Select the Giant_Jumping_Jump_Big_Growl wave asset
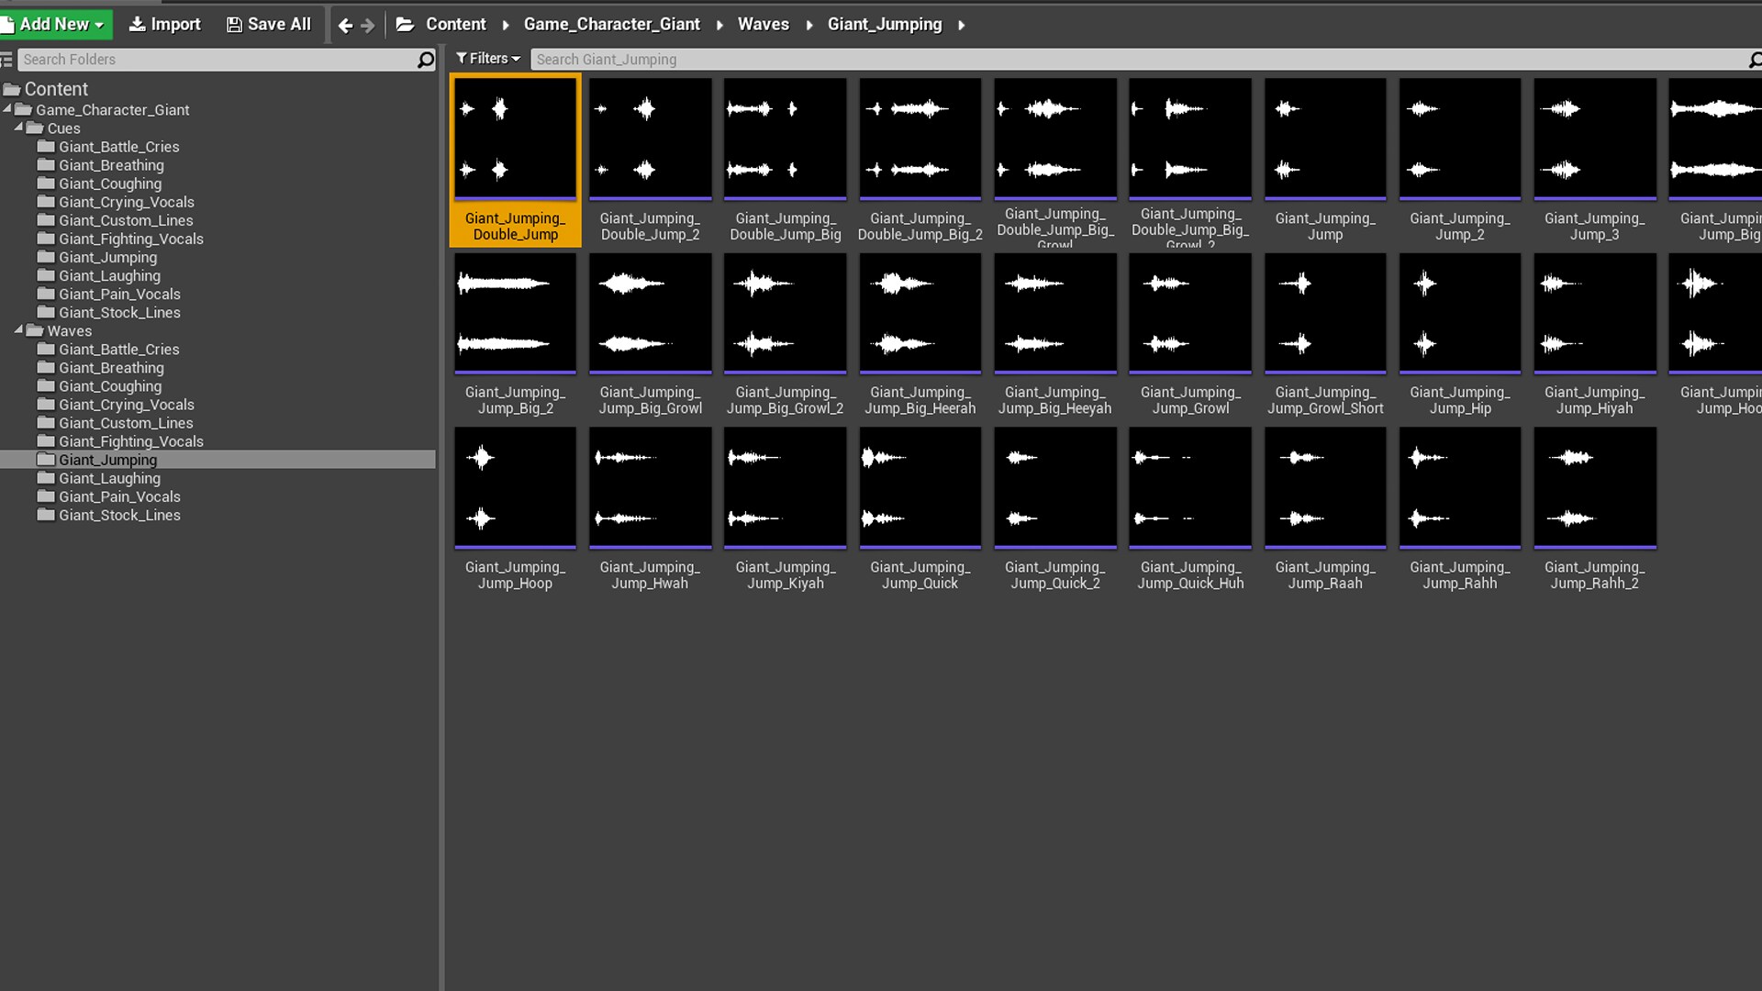Image resolution: width=1762 pixels, height=991 pixels. pos(650,313)
